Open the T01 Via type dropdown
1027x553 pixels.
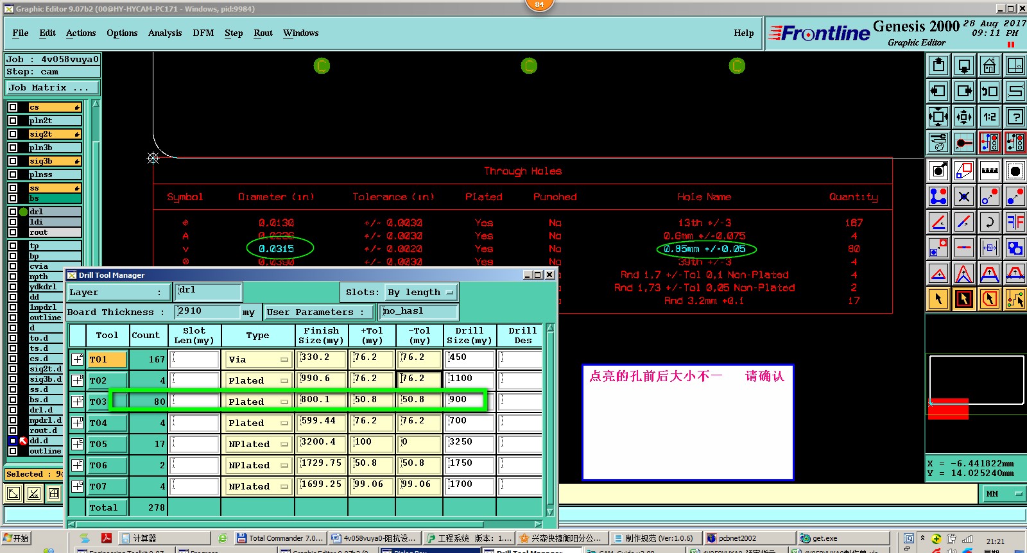(257, 359)
